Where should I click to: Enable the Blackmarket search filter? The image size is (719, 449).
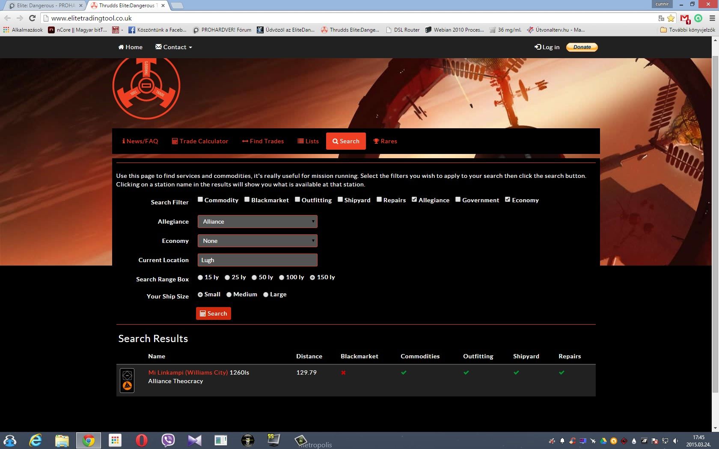247,199
